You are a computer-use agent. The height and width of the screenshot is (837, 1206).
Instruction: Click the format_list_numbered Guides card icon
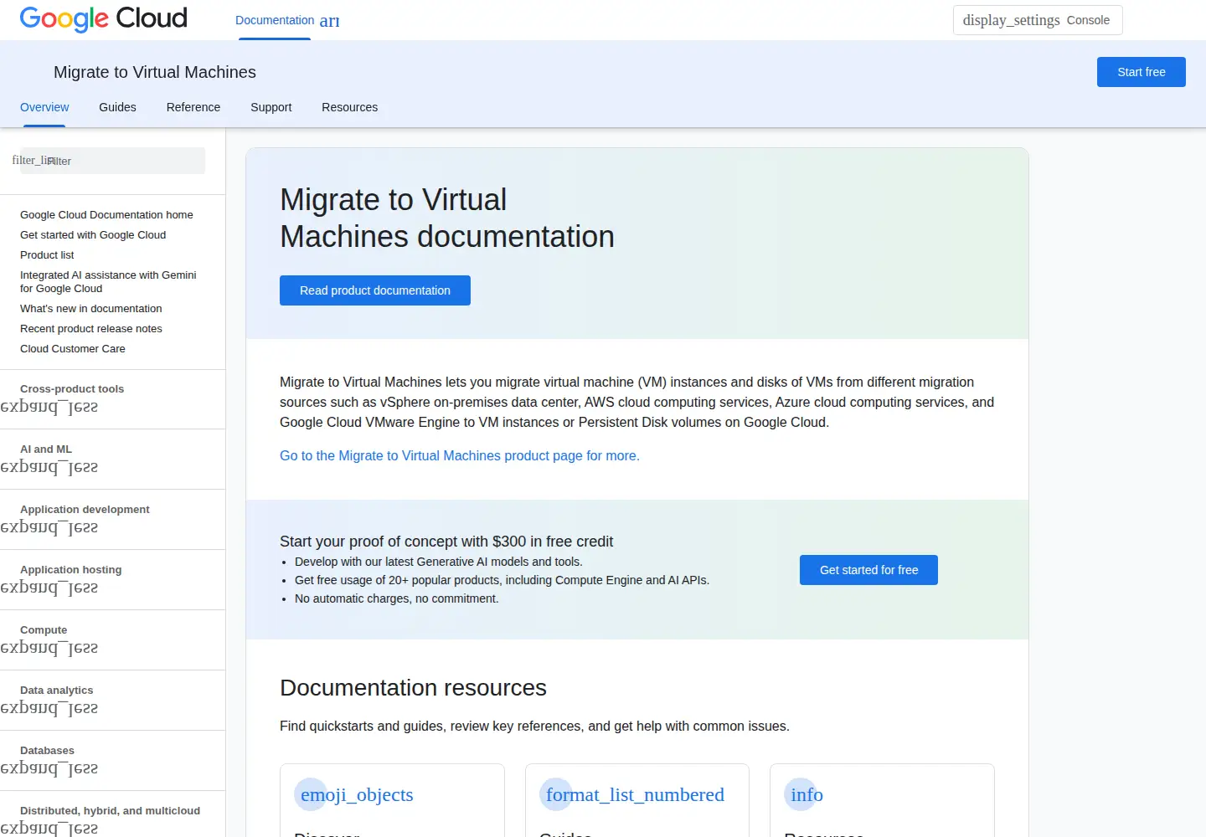click(x=635, y=794)
